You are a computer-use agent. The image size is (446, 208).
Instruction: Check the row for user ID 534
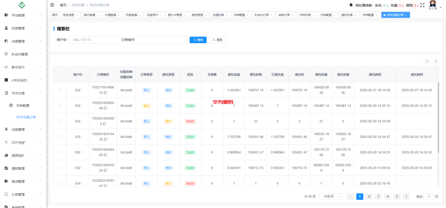[x=59, y=183]
